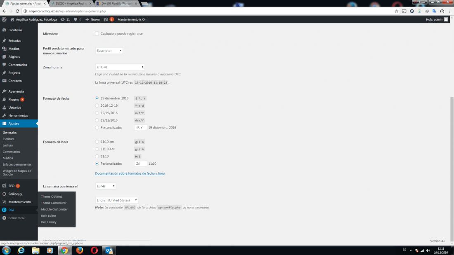Screen dimensions: 454x255
Task: Click Mantenimiento is On notice
Action: click(132, 19)
